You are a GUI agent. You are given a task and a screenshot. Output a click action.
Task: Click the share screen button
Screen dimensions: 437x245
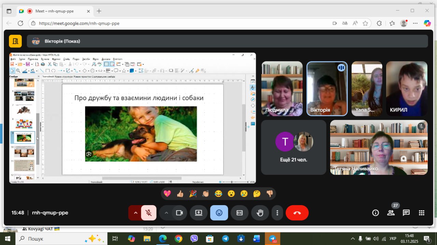coord(198,213)
